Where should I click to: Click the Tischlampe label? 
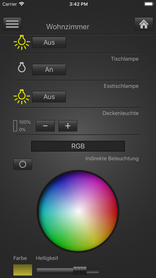pyautogui.click(x=125, y=59)
